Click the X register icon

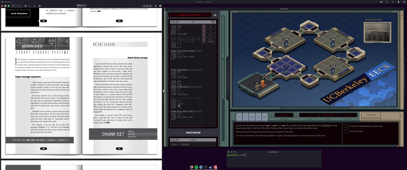click(x=204, y=26)
